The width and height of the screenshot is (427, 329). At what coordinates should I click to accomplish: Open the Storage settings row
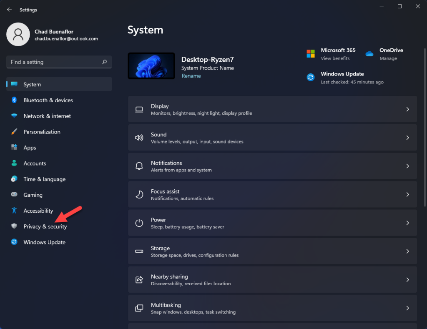[x=272, y=251]
